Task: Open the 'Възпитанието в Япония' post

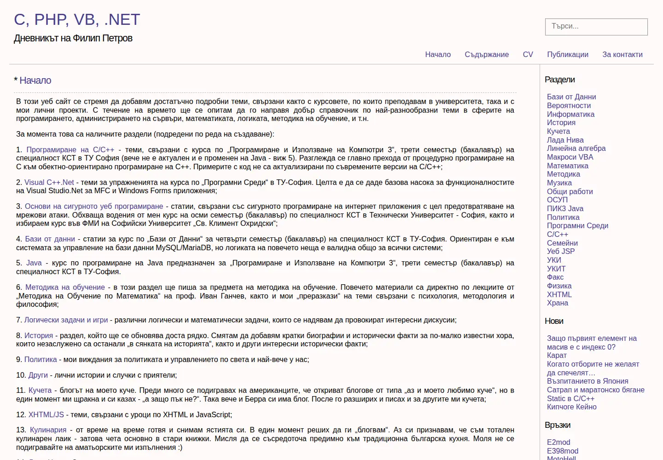Action: click(x=587, y=381)
